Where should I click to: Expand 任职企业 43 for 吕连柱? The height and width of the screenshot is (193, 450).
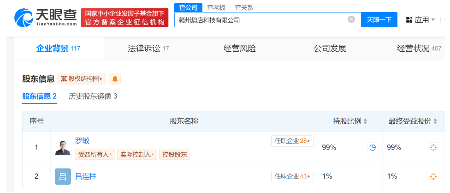pos(292,176)
